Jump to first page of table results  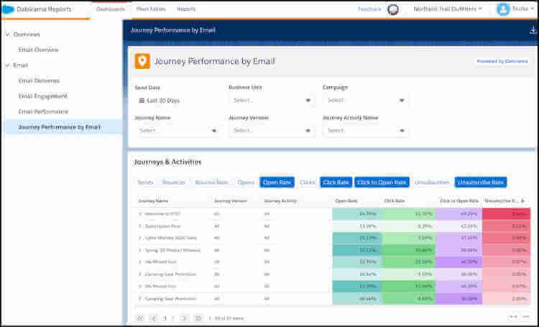[x=139, y=318]
